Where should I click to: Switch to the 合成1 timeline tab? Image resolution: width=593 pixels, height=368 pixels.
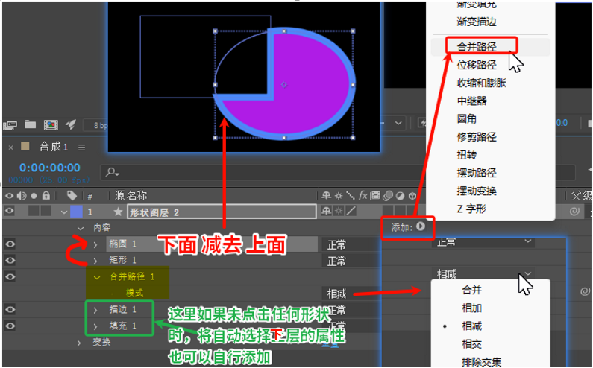pos(54,147)
